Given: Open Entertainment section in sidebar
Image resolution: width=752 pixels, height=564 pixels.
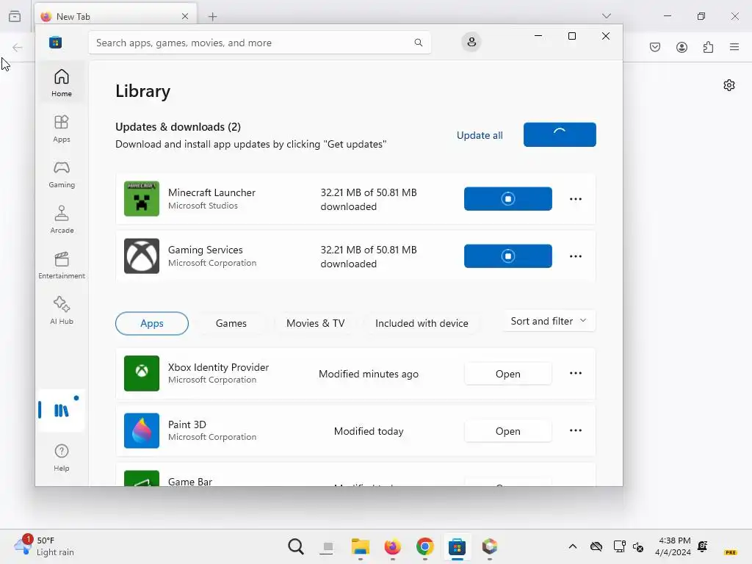Looking at the screenshot, I should click(62, 265).
